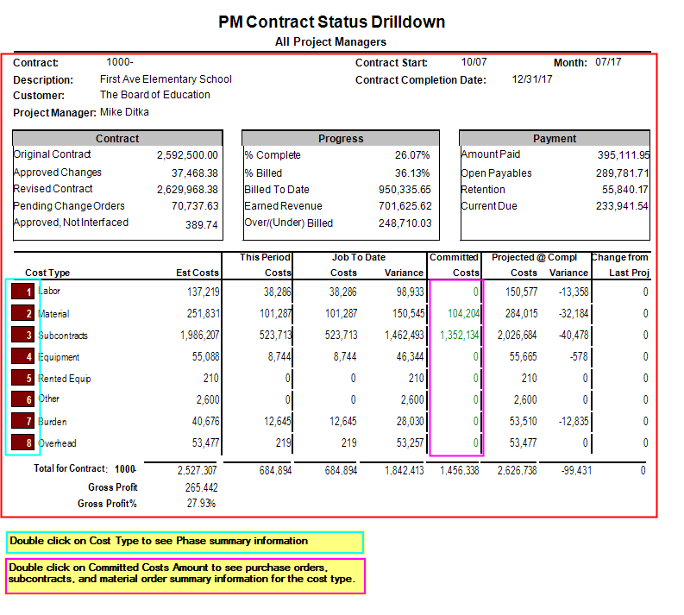
Task: Click the cyan Cost Type hint box
Action: [185, 543]
